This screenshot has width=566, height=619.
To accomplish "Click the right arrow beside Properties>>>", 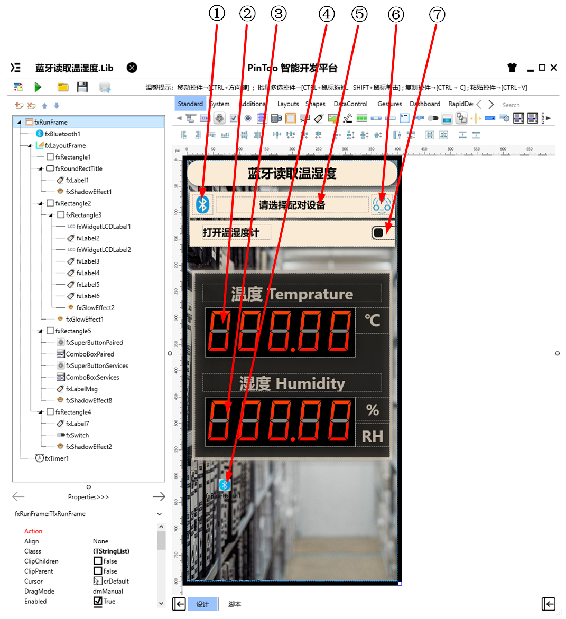I will click(159, 496).
